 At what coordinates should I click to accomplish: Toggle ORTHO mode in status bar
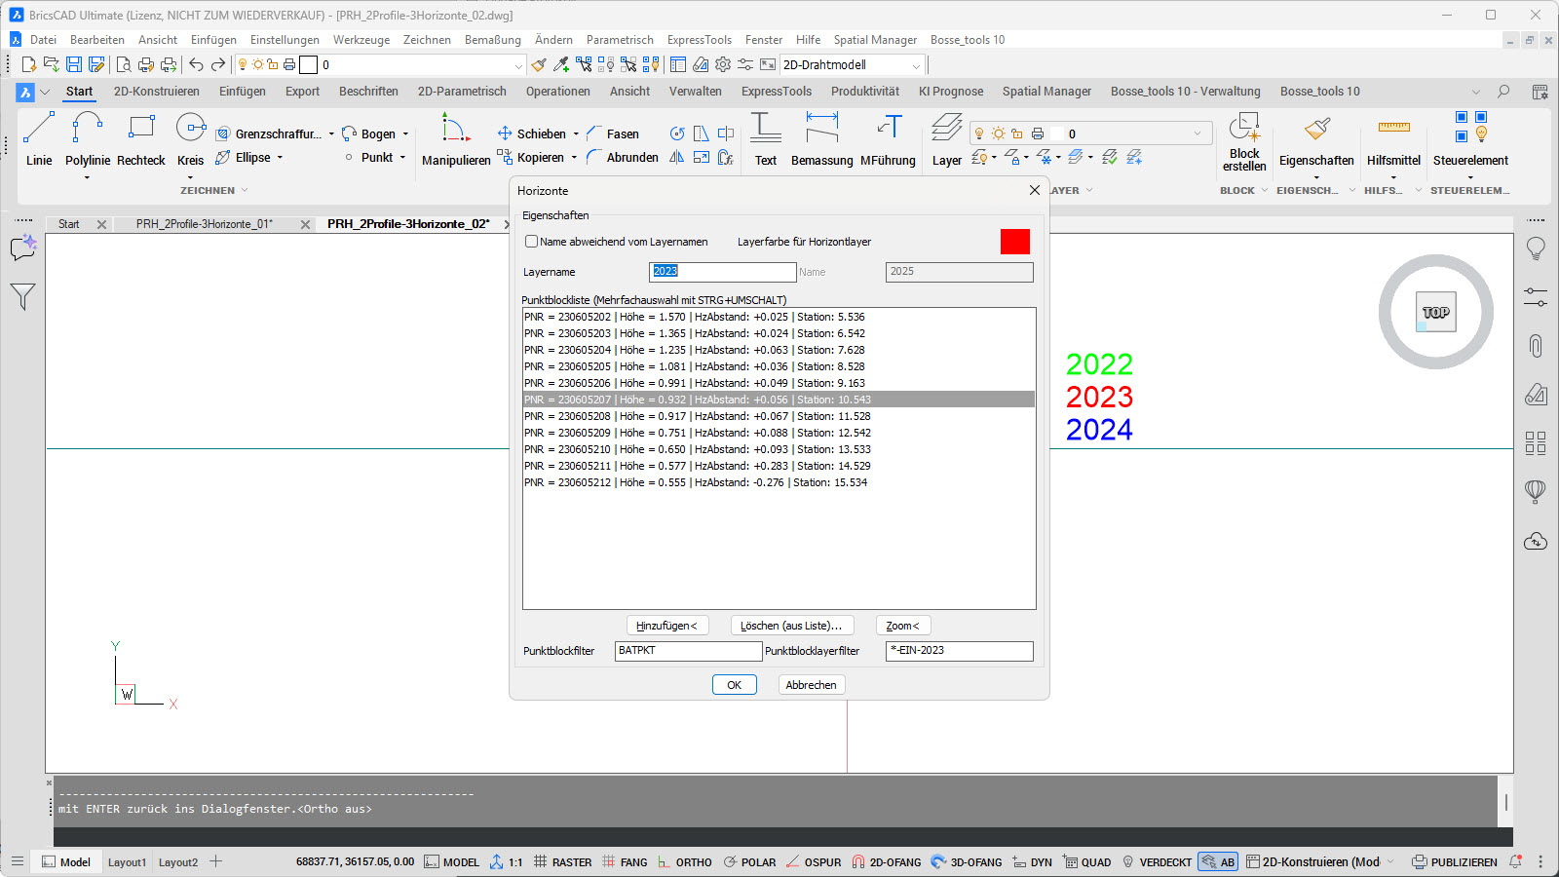coord(685,862)
